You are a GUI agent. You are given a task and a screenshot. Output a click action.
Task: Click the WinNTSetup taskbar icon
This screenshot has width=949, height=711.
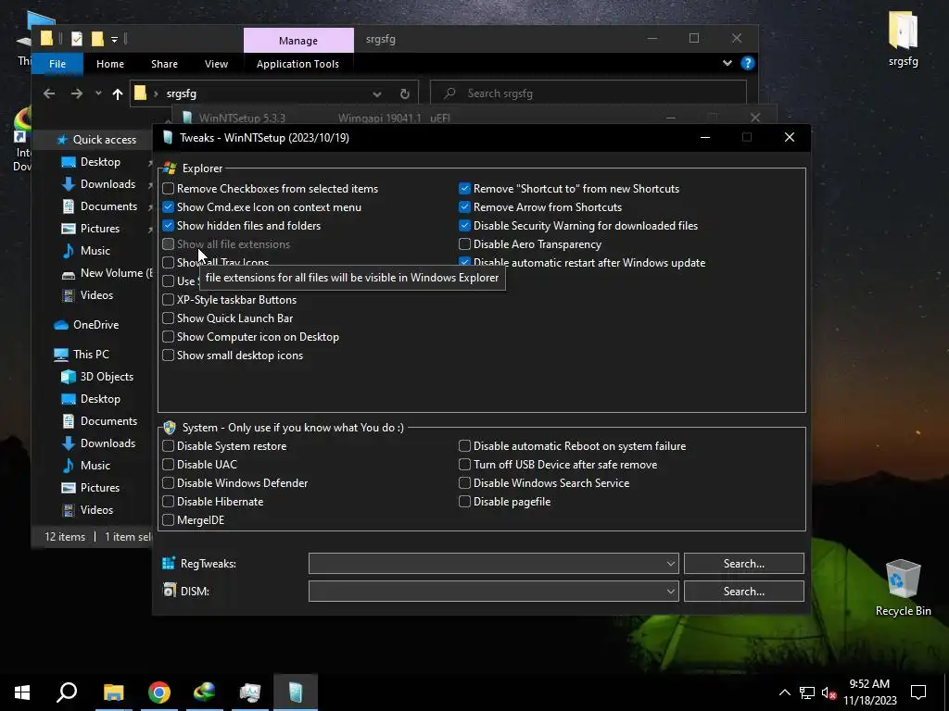tap(296, 692)
